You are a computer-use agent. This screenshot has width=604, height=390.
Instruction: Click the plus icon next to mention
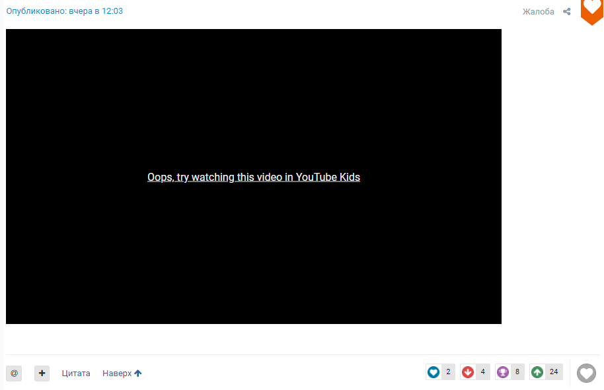(x=42, y=373)
